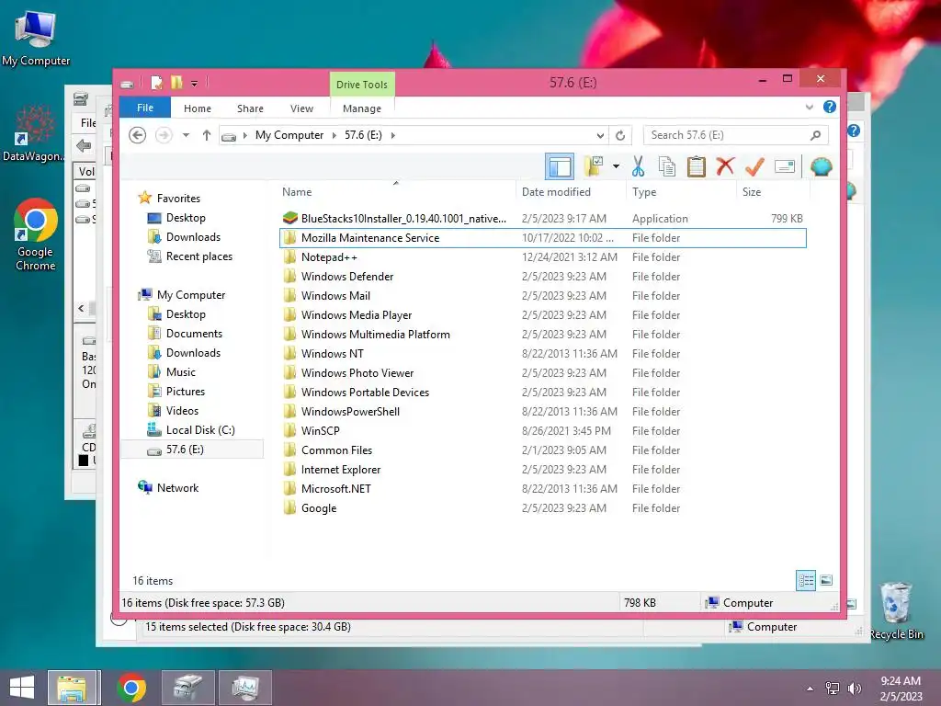Click the red X Delete icon

pos(725,166)
